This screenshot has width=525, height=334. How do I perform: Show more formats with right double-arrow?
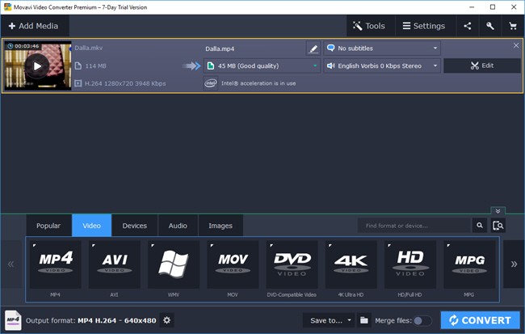[514, 264]
